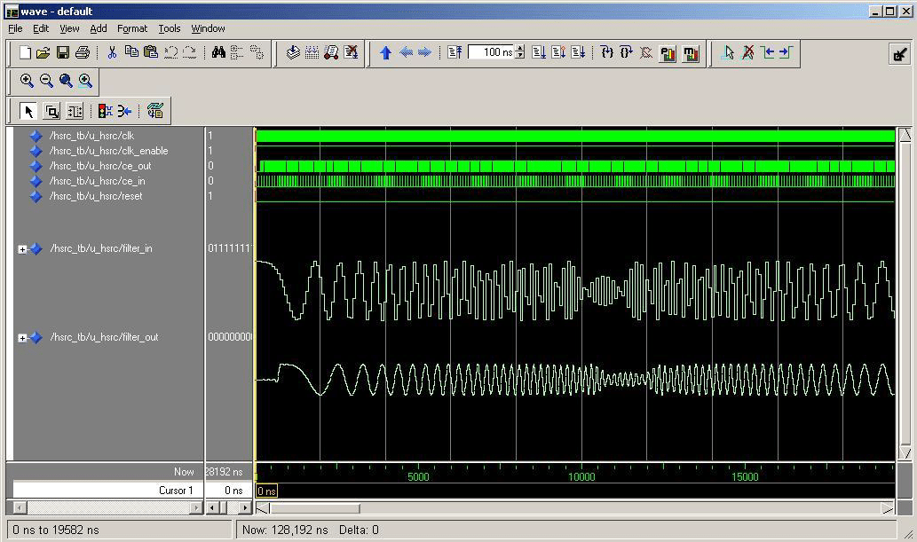Switch to Zoom mode tool
The width and height of the screenshot is (917, 542).
coord(51,111)
